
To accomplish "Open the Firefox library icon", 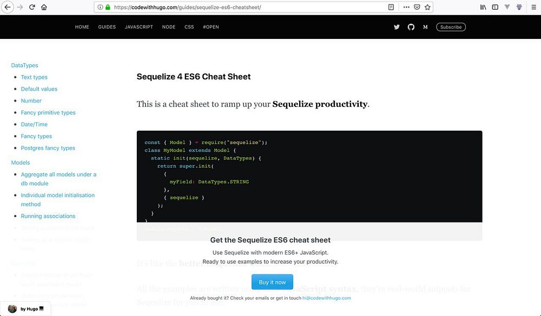I will coord(483,8).
